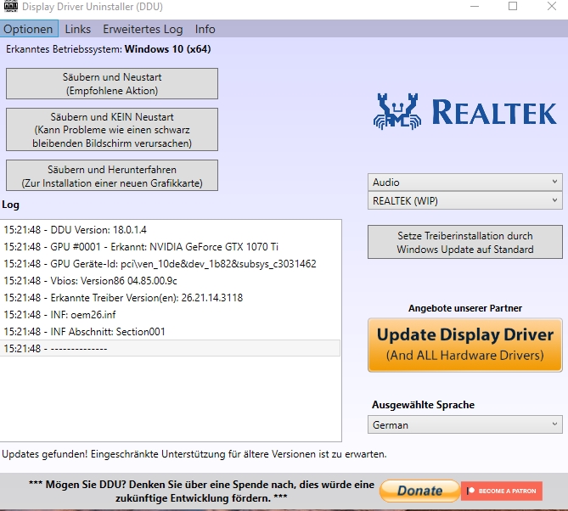Open the Links menu

tap(77, 29)
